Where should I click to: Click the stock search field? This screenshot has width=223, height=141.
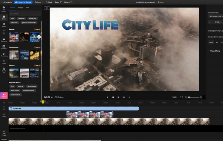click(x=25, y=14)
